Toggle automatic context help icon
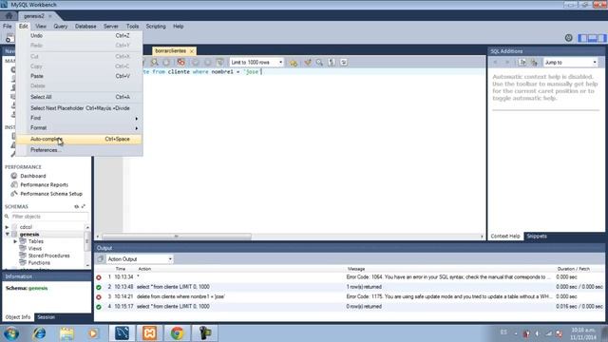Image resolution: width=608 pixels, height=342 pixels. [534, 62]
